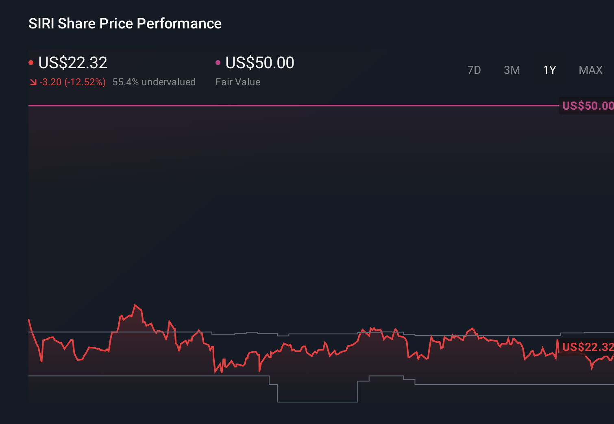
Task: Click the Fair Value caption text
Action: (238, 82)
